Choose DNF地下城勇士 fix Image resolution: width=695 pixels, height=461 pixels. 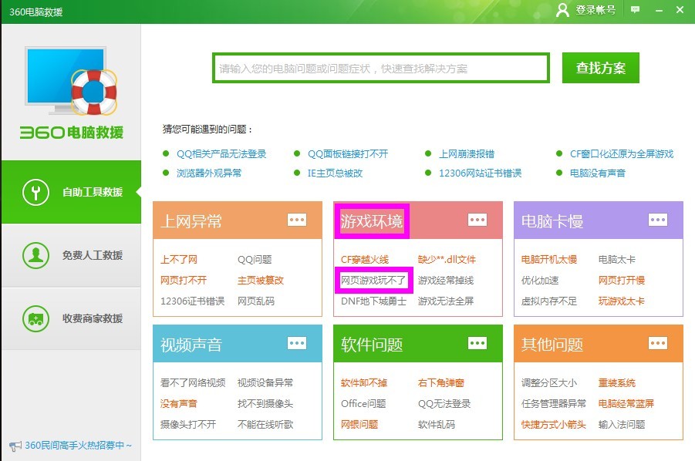pyautogui.click(x=373, y=301)
